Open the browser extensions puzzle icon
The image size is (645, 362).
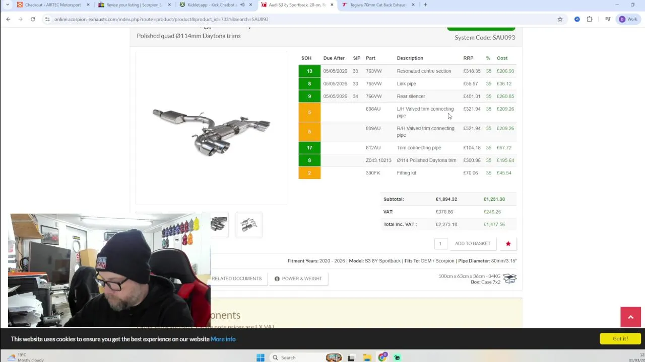[590, 19]
